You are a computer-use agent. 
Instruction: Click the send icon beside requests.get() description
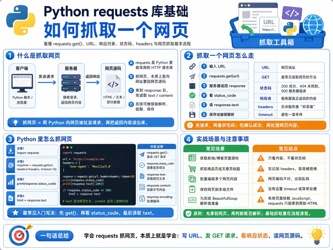coord(142,154)
